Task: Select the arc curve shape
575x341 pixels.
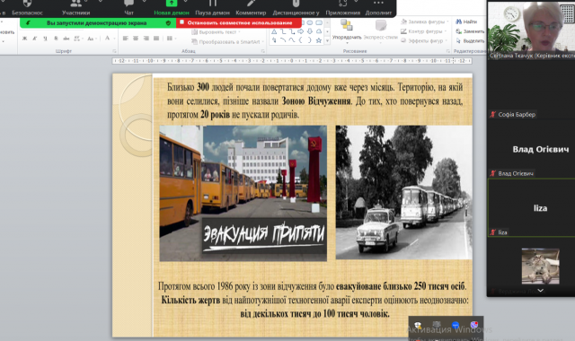Action: [283, 40]
